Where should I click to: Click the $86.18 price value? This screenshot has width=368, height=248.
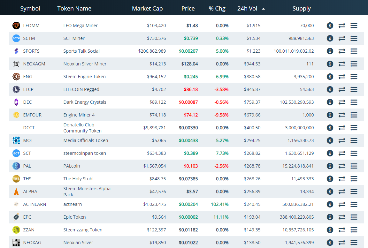191,89
